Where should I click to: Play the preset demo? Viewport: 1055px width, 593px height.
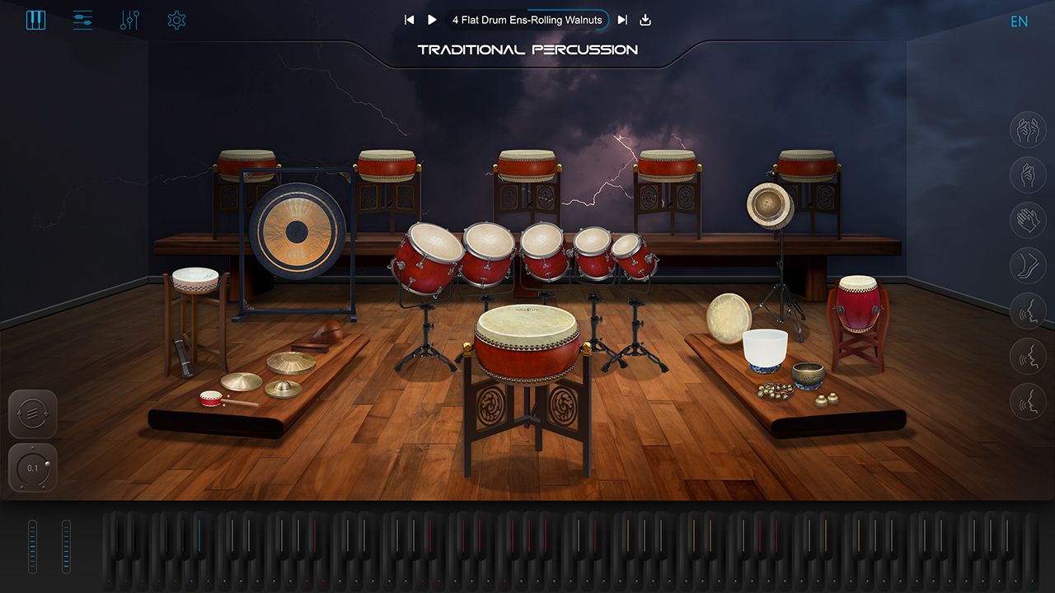[x=432, y=20]
